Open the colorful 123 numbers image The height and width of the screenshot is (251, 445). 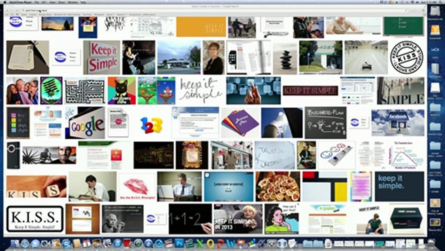point(151,125)
